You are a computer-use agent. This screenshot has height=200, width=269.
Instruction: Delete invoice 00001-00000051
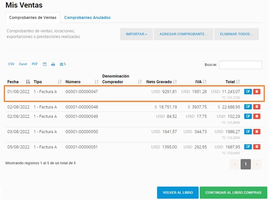256,147
